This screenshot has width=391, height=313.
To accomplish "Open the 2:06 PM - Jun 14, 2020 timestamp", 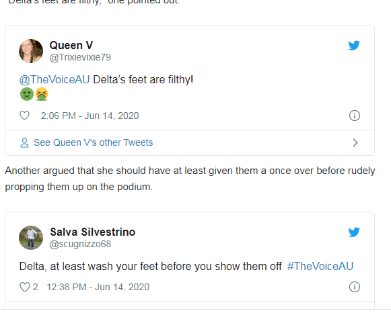I will point(90,116).
